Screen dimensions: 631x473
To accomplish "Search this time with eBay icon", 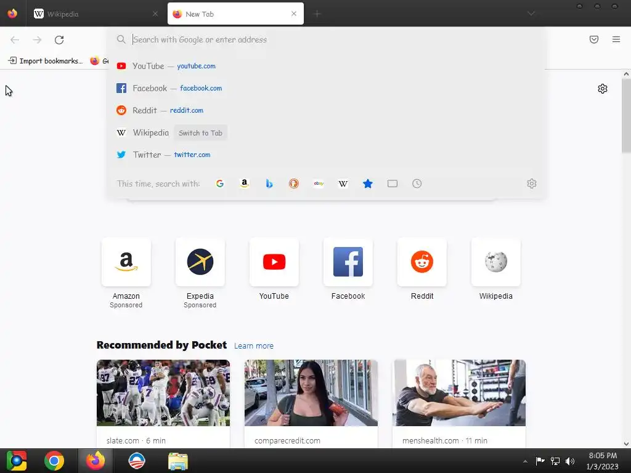I will pyautogui.click(x=319, y=184).
